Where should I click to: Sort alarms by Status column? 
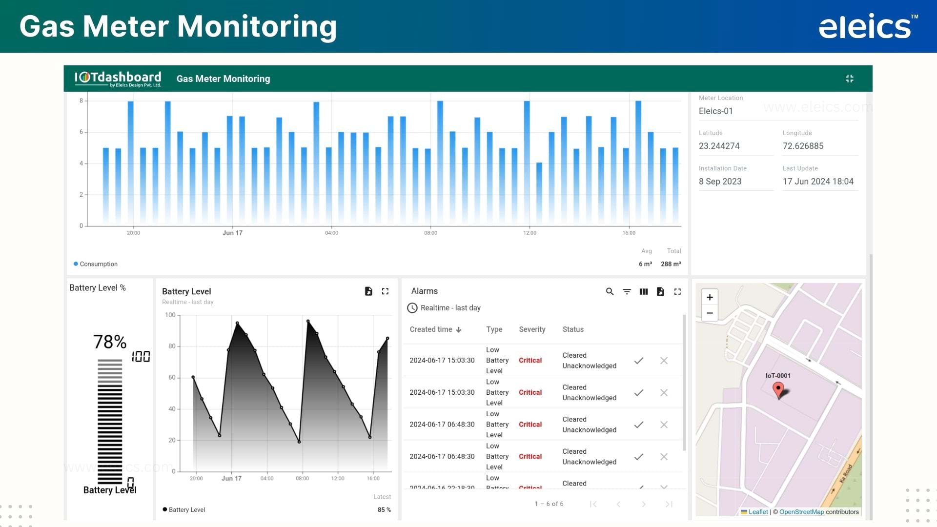click(573, 329)
